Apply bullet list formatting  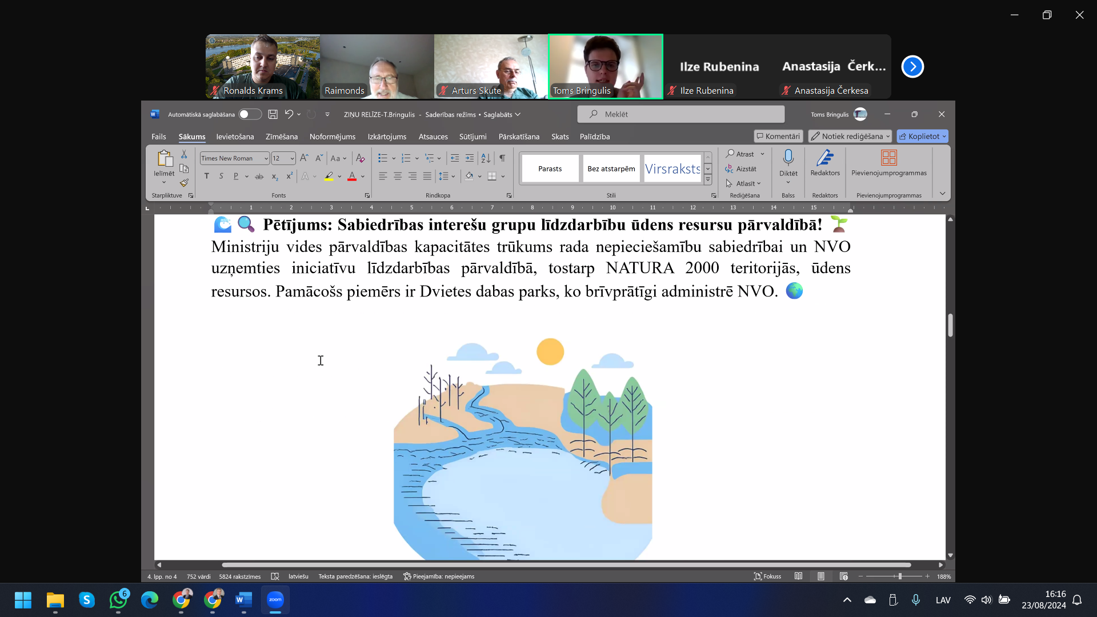383,158
